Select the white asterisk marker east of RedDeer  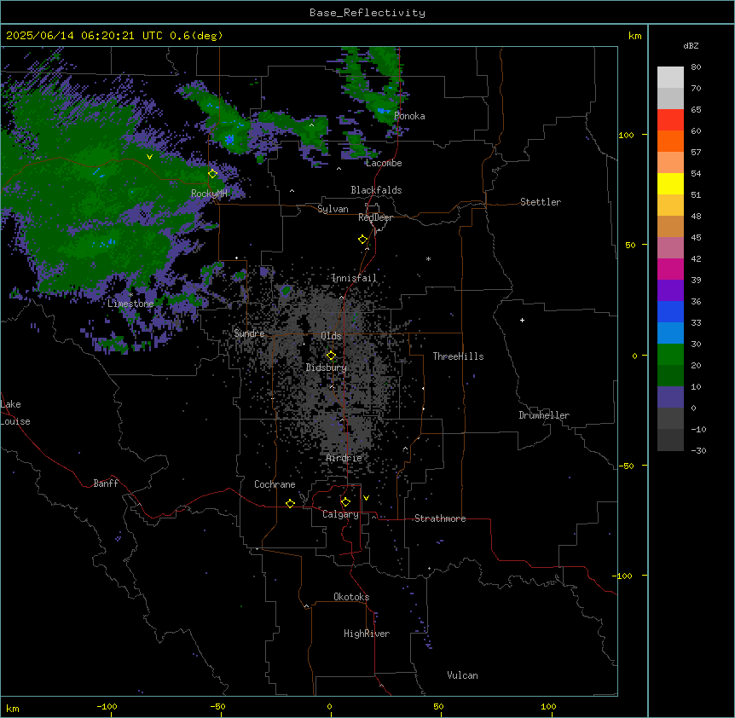[x=428, y=258]
